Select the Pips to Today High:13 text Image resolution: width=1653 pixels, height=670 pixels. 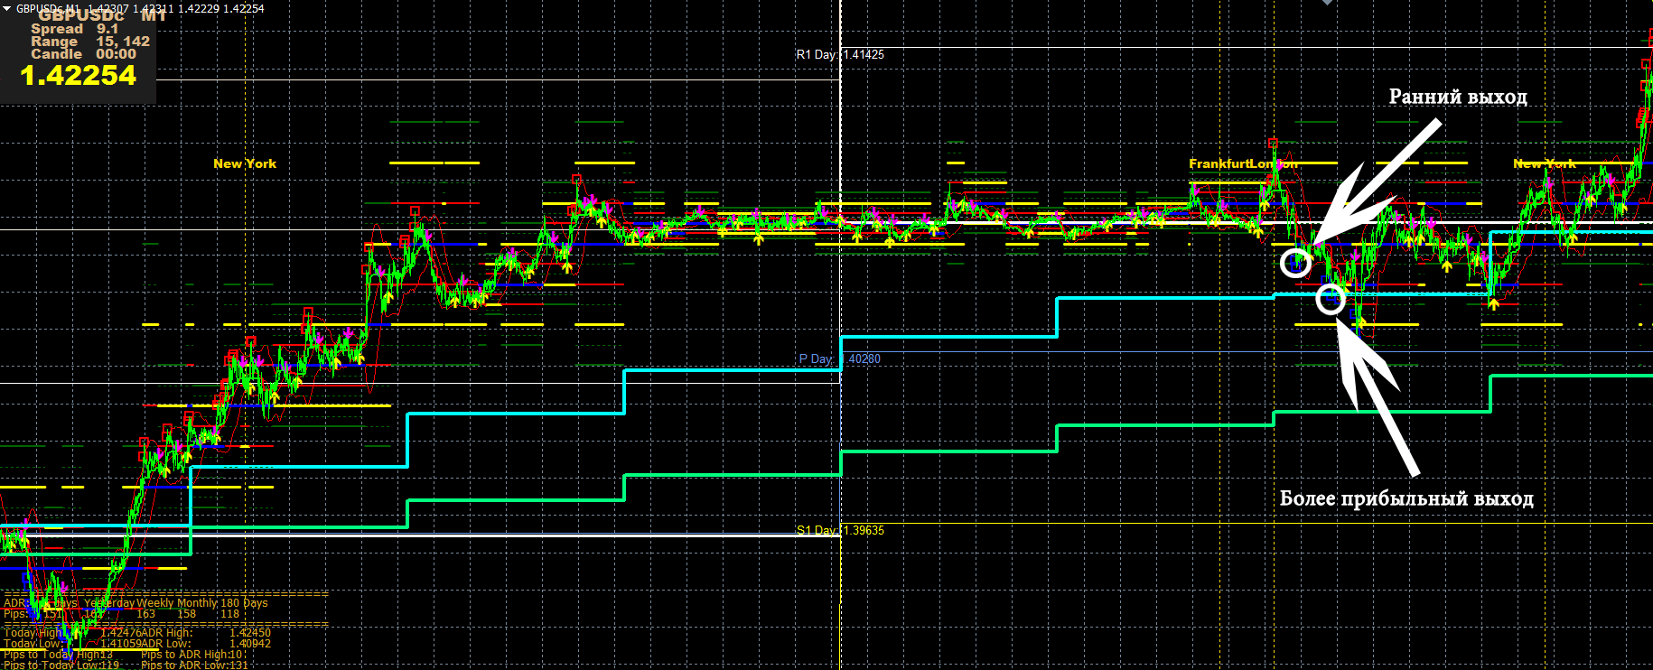pos(59,655)
